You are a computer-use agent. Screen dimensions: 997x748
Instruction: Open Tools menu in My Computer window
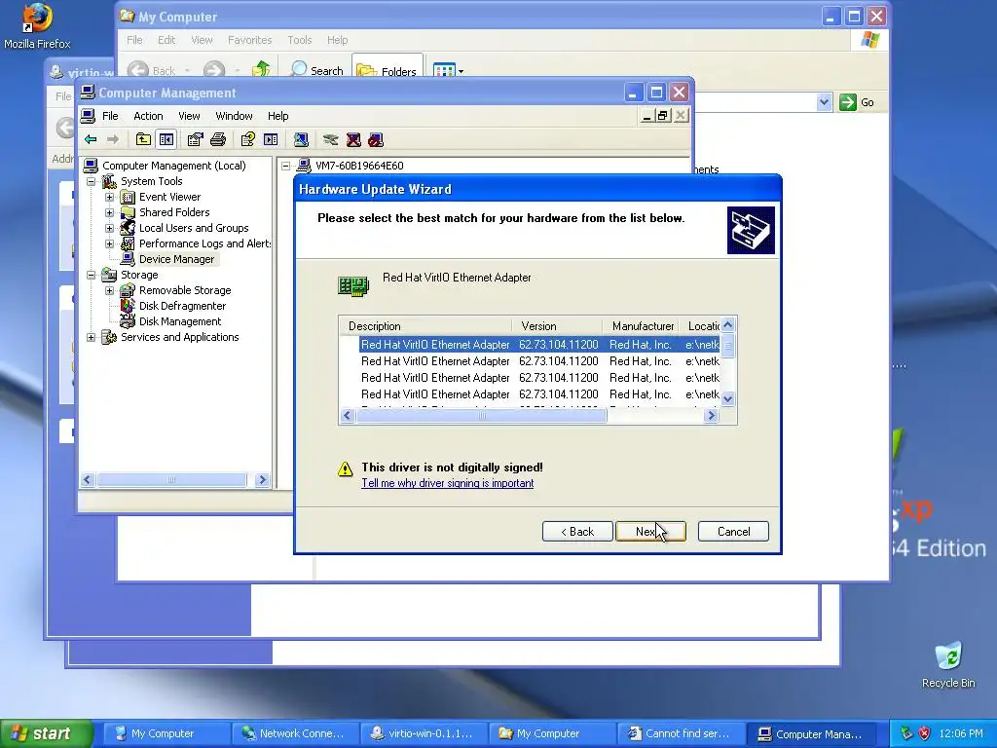(x=300, y=40)
